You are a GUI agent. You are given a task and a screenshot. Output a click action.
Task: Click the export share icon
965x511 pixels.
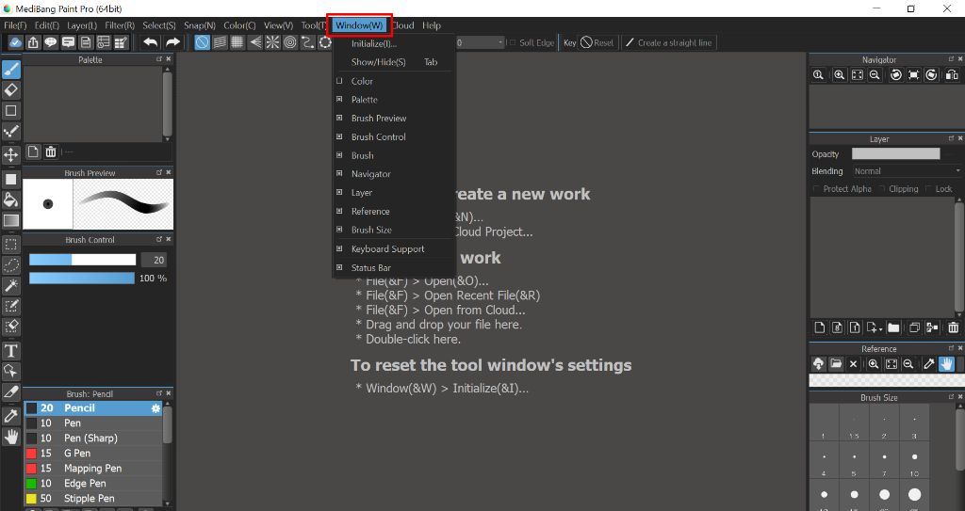point(33,42)
